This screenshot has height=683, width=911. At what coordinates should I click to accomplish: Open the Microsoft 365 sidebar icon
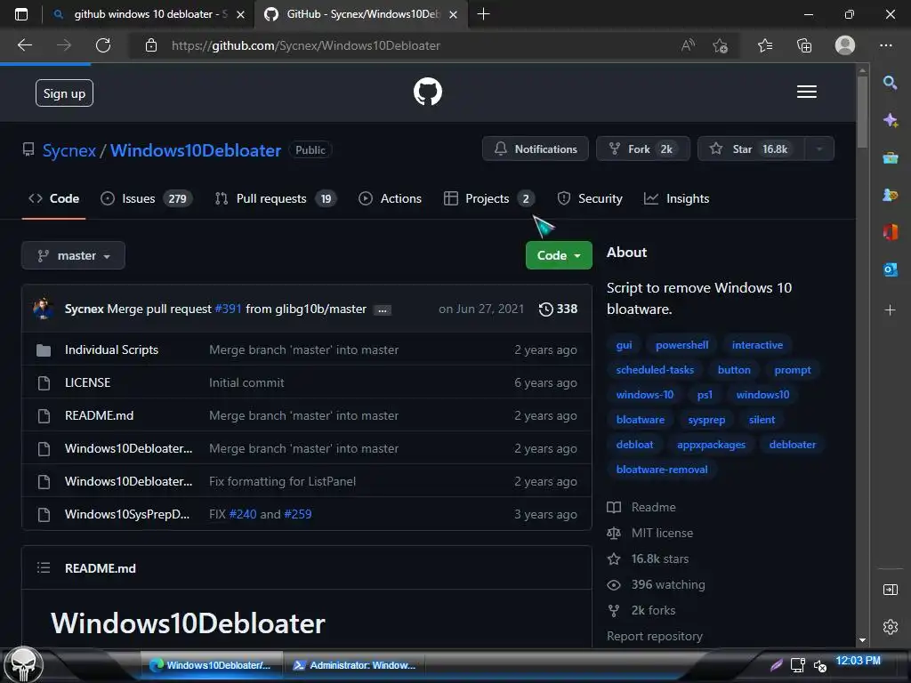[890, 232]
